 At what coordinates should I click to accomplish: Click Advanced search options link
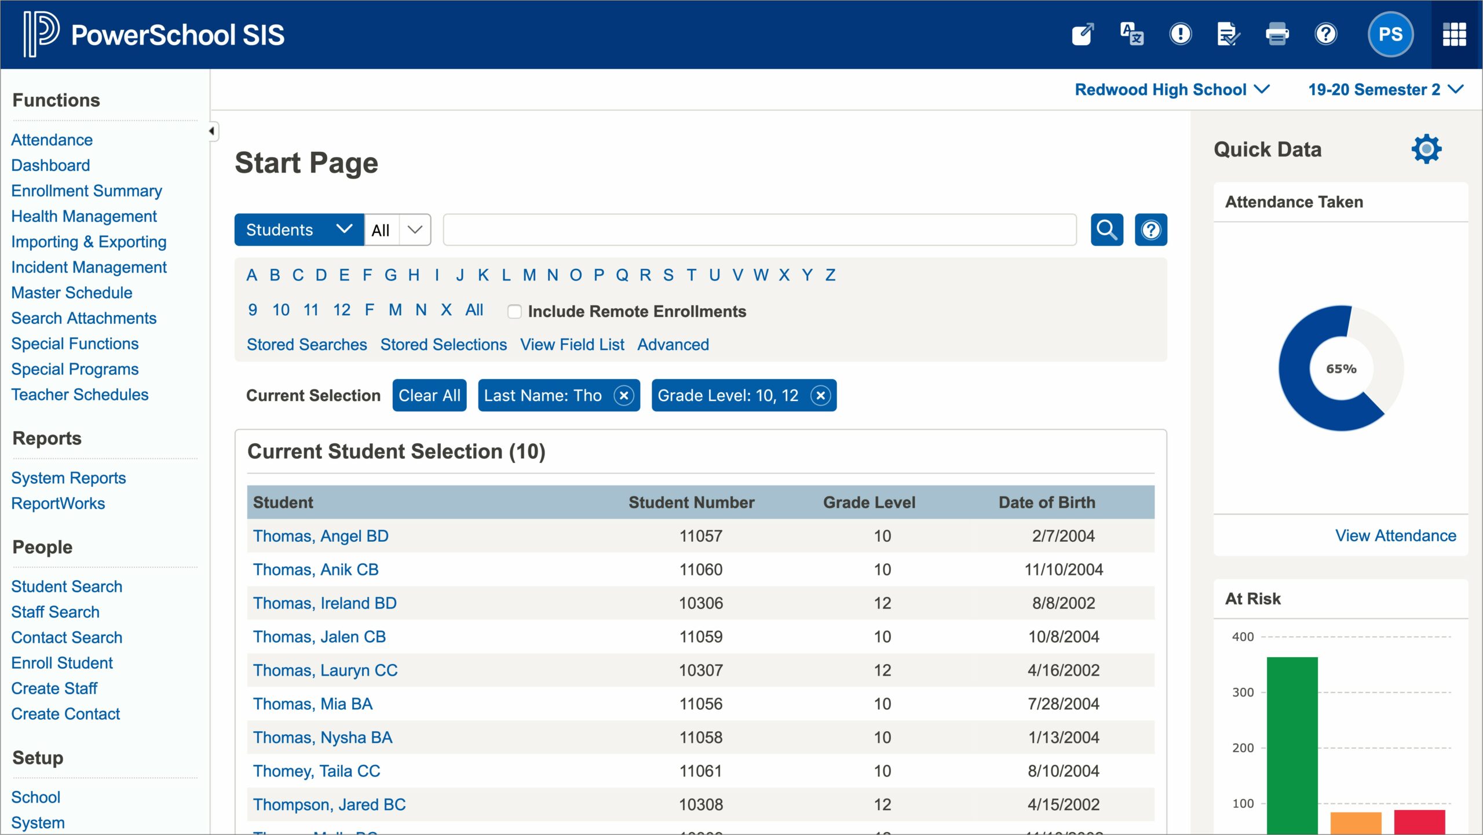673,344
